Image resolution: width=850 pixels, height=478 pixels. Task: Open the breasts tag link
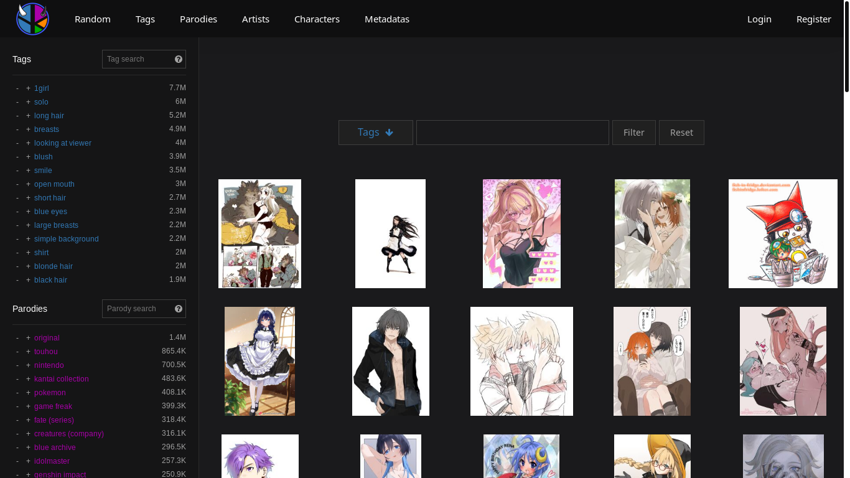[x=47, y=129]
